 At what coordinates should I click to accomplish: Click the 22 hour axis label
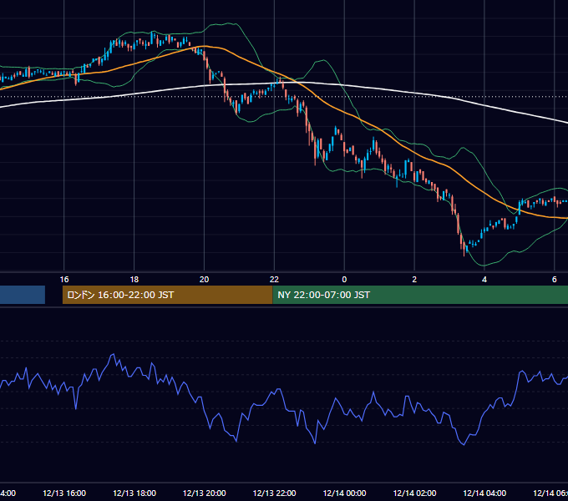[274, 280]
